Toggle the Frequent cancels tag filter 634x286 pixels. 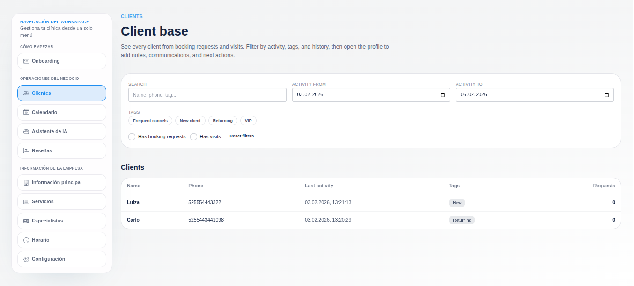[150, 121]
